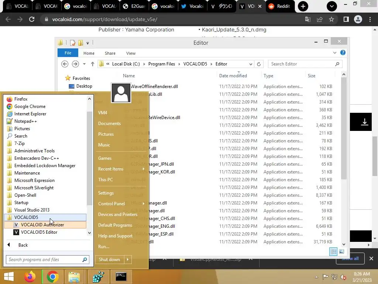Collapse the VOCALOID5 start menu folder
The image size is (378, 284).
point(45,217)
